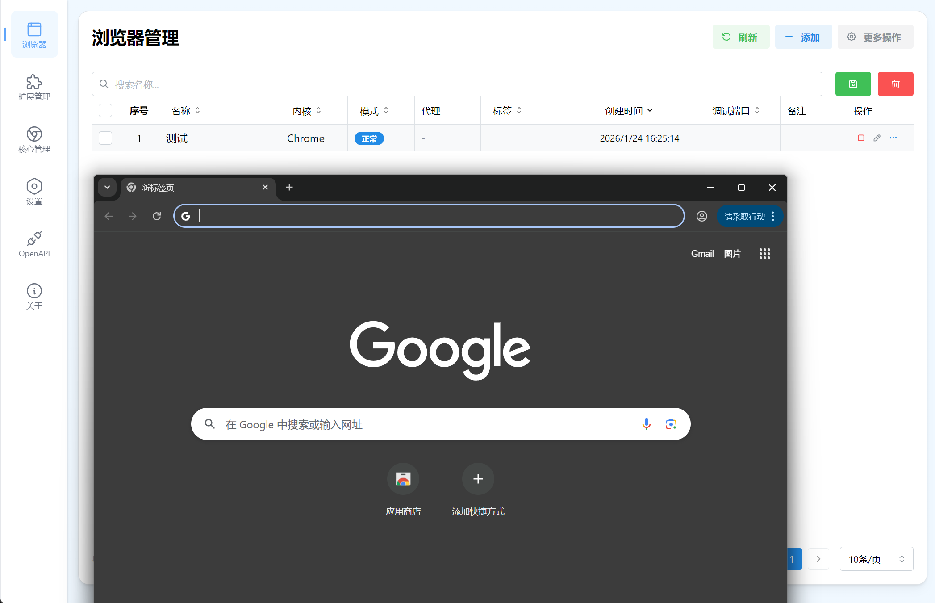Screen dimensions: 935x603
Task: Stop the 测试 browser with red square icon
Action: tap(861, 138)
